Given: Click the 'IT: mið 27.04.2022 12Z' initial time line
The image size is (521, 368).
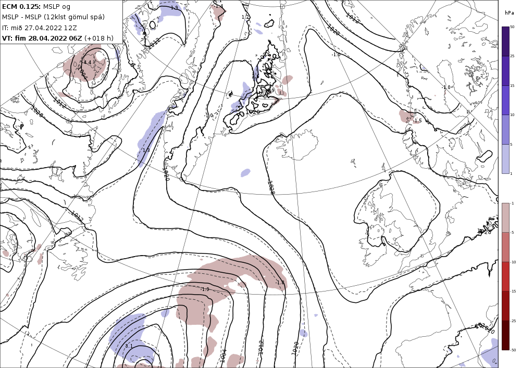Looking at the screenshot, I should point(39,28).
